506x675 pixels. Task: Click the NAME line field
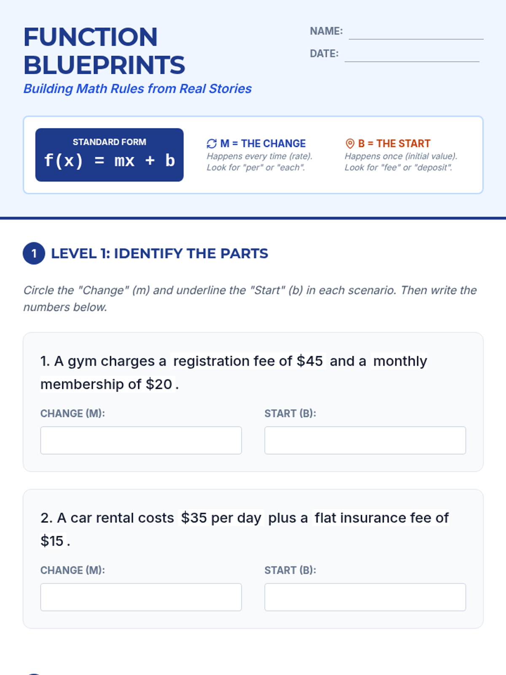(x=416, y=32)
